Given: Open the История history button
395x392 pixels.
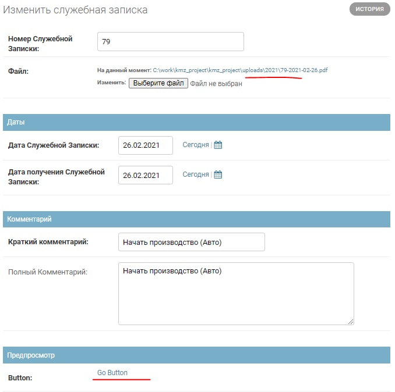Looking at the screenshot, I should pos(369,9).
